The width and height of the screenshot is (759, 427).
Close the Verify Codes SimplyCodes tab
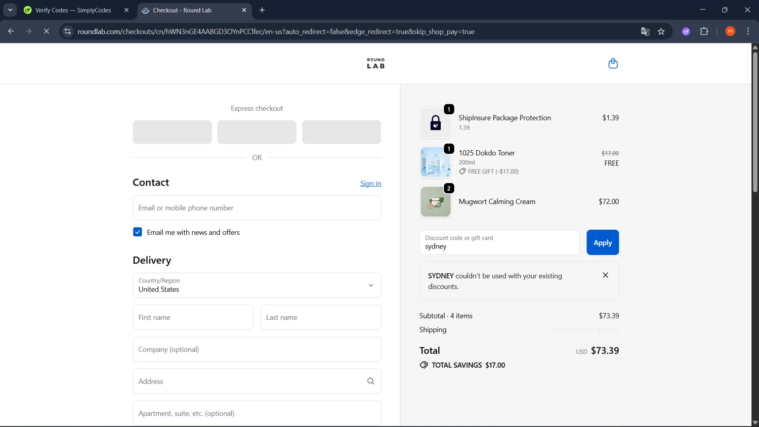click(126, 10)
